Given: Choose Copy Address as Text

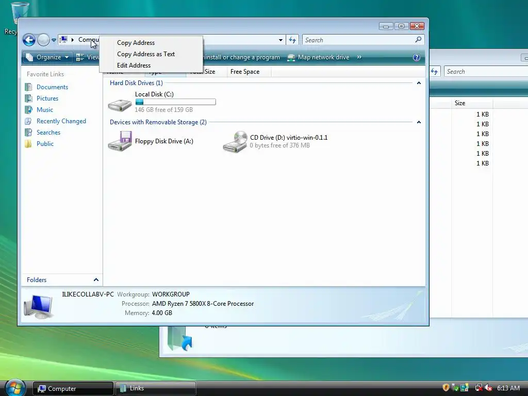Looking at the screenshot, I should click(x=146, y=54).
